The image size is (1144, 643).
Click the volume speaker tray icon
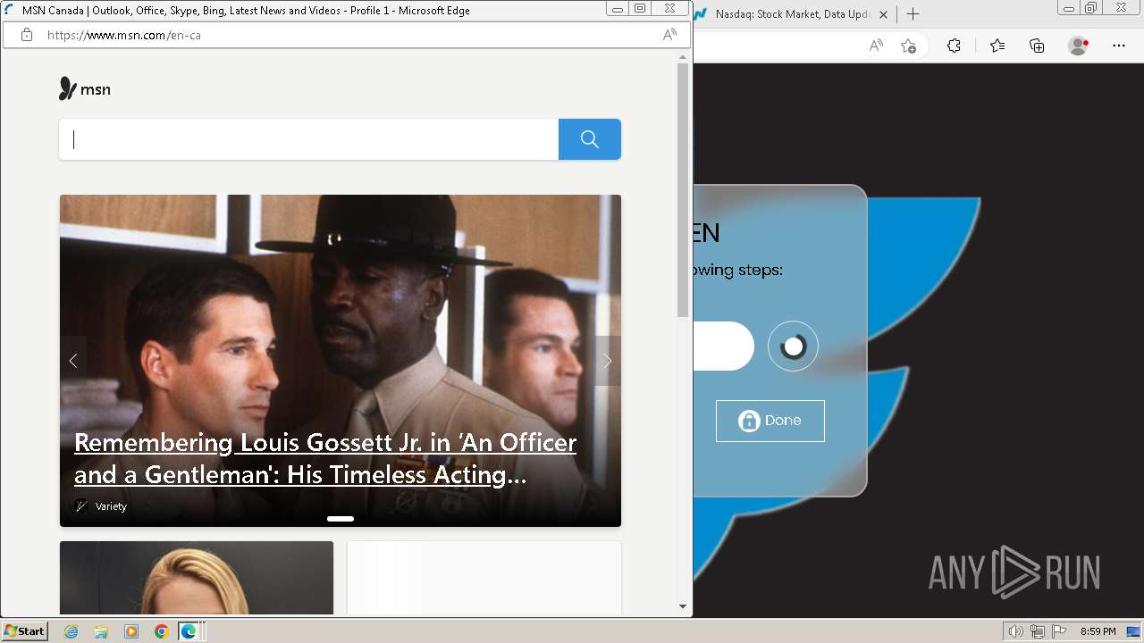pos(1015,631)
